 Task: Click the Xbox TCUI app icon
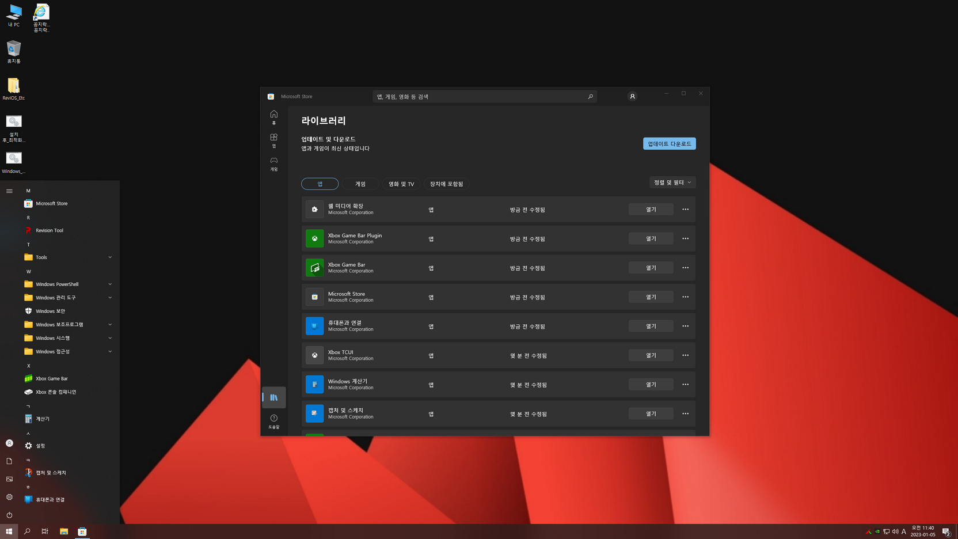315,355
